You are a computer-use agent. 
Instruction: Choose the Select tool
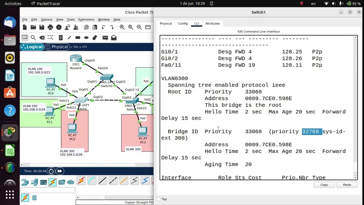point(25,38)
